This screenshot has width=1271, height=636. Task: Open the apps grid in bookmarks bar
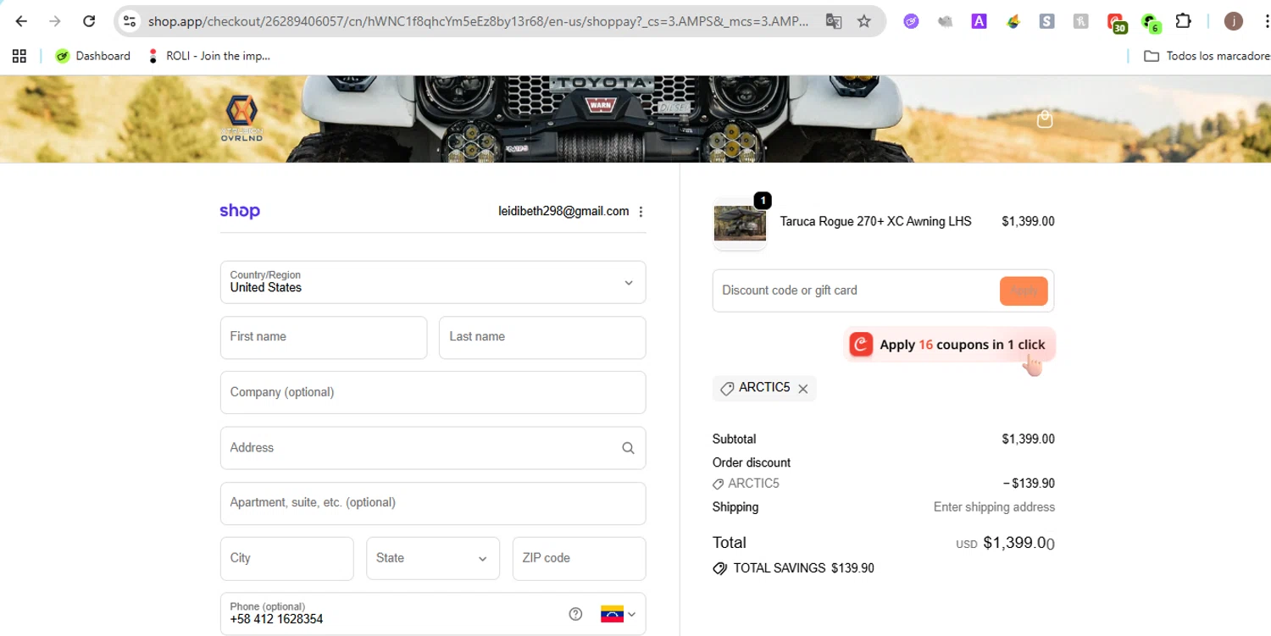[x=19, y=56]
